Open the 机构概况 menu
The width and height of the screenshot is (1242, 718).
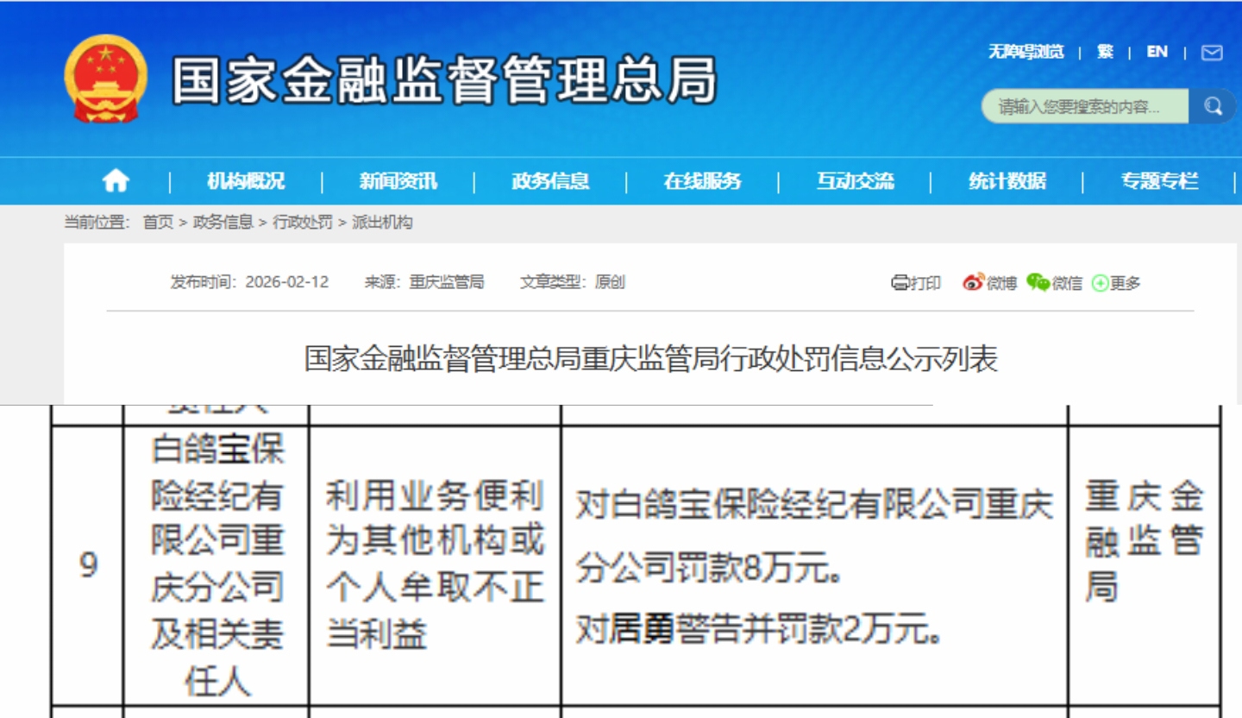coord(246,181)
